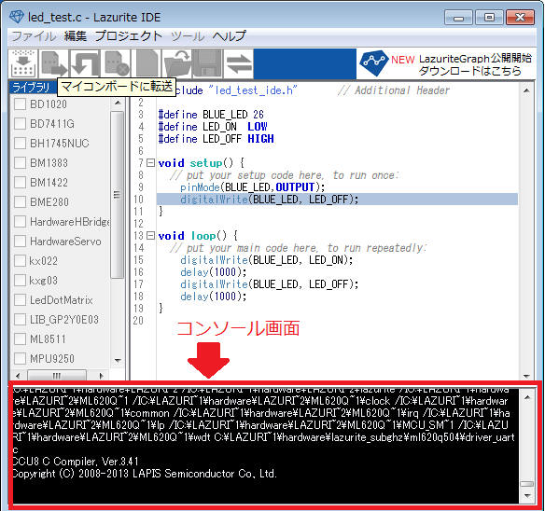The image size is (545, 511).
Task: Select the BM1422 library checkbox
Action: click(21, 182)
